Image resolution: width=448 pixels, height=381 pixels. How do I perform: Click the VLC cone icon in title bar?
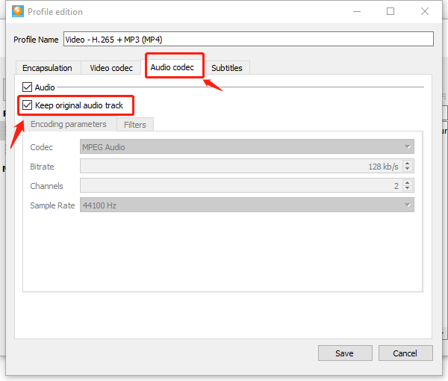pos(17,12)
